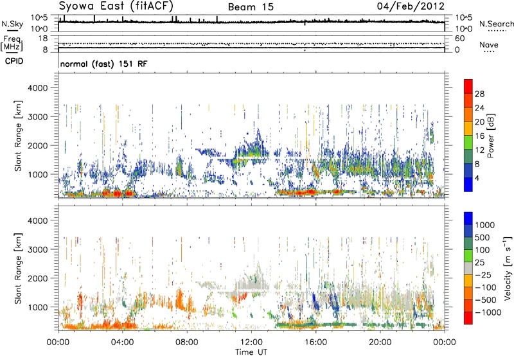Click the '20:00' time tick label
Viewport: 514px width, 356px height.
380,343
